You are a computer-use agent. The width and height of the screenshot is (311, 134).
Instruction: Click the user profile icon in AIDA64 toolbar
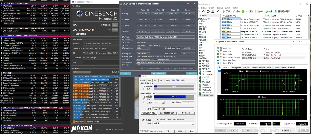coord(213,11)
